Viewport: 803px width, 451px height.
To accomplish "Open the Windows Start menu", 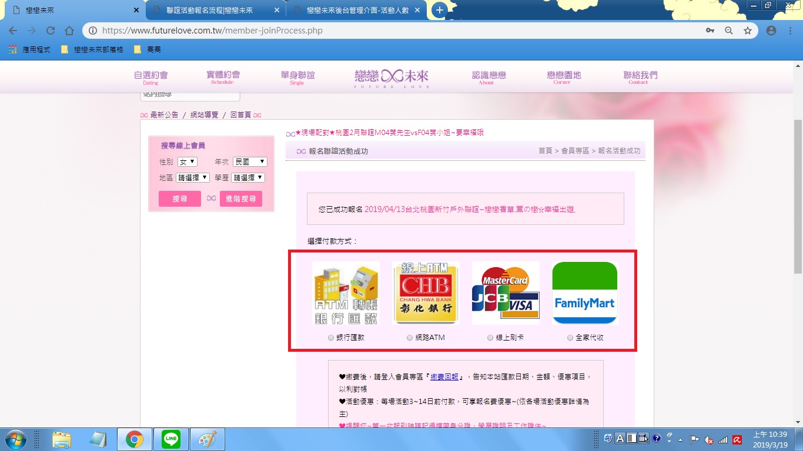I will click(15, 439).
